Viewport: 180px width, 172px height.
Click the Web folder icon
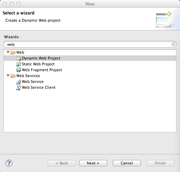(x=13, y=52)
